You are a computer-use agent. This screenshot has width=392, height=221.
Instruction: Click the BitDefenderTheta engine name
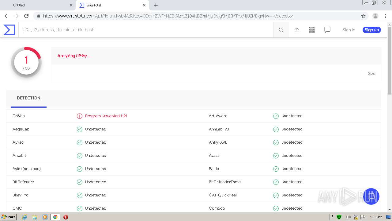coord(225,182)
